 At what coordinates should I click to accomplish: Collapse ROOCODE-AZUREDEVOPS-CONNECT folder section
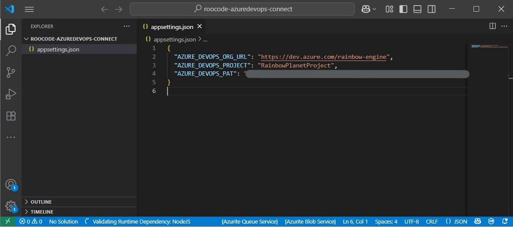pyautogui.click(x=79, y=39)
